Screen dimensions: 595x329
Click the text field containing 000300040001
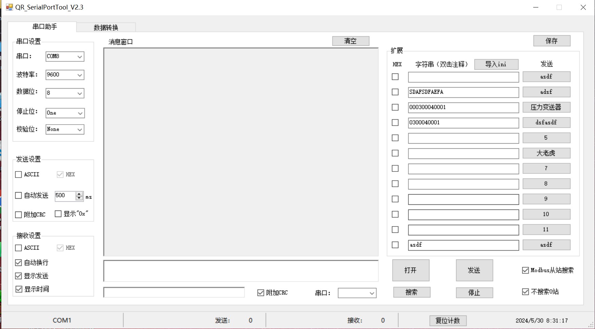(463, 108)
